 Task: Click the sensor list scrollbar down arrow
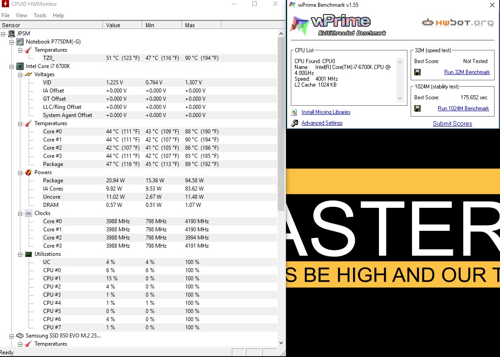tap(281, 343)
